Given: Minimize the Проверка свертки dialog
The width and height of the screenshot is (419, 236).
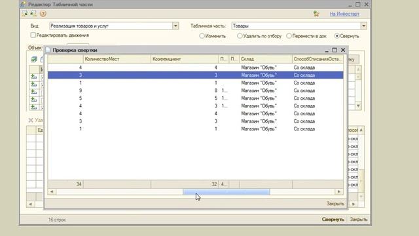Looking at the screenshot, I should (327, 50).
